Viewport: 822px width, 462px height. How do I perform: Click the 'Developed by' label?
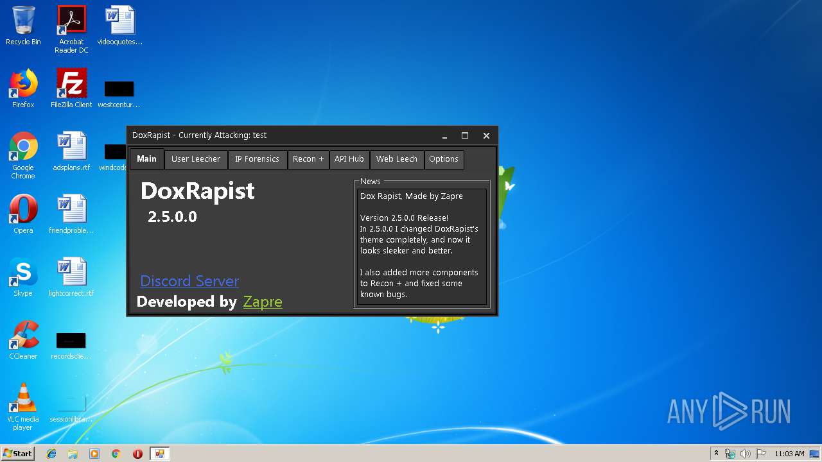(x=187, y=302)
